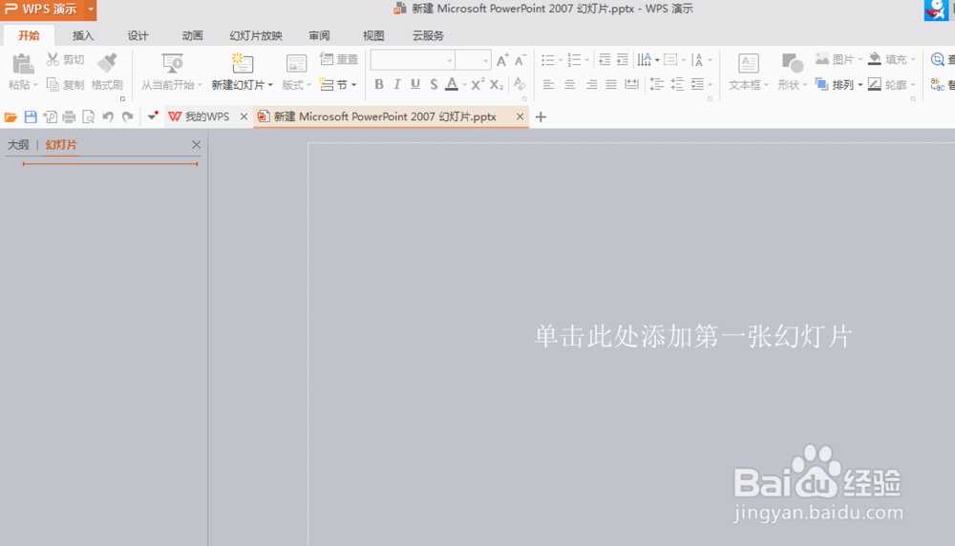The image size is (955, 546).
Task: Click the Fill (填充) bucket icon
Action: (x=875, y=59)
